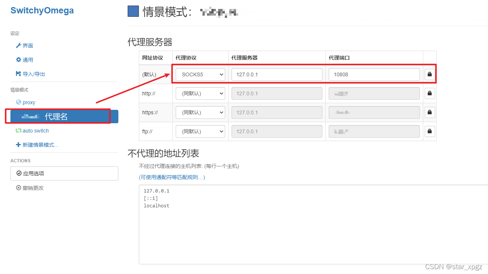Click the save icon beside 导入/导出
The width and height of the screenshot is (488, 274).
coord(18,74)
